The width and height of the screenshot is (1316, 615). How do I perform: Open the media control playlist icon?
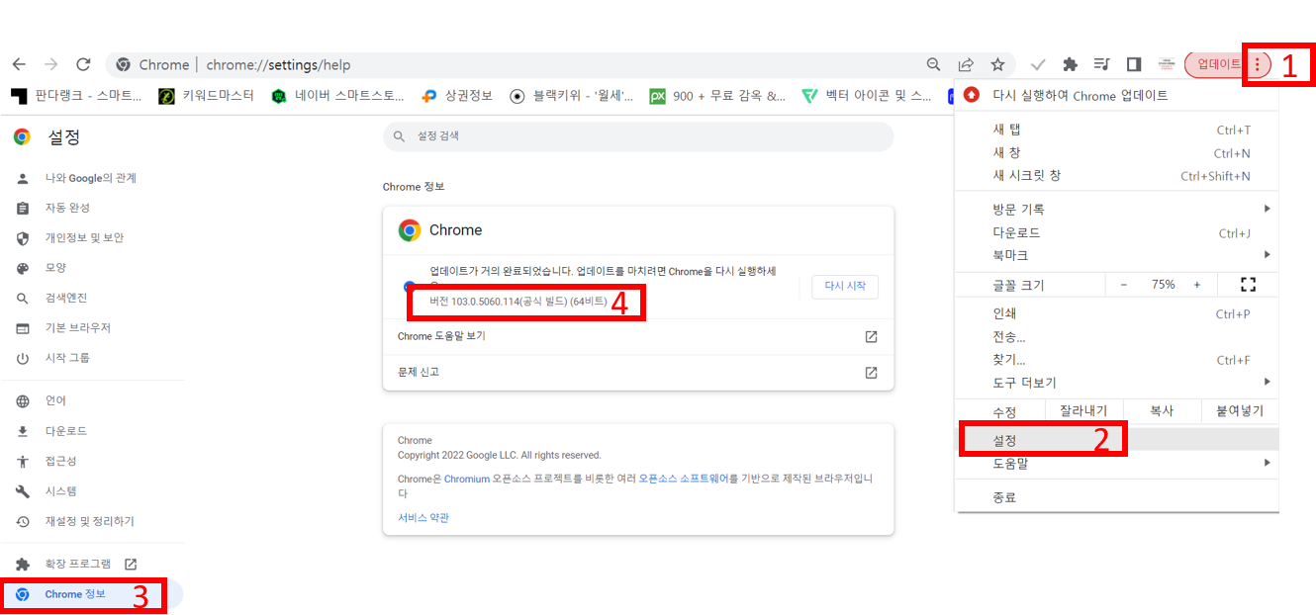click(1101, 64)
